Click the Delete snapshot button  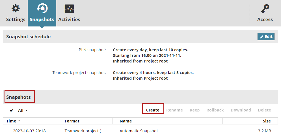pyautogui.click(x=264, y=110)
